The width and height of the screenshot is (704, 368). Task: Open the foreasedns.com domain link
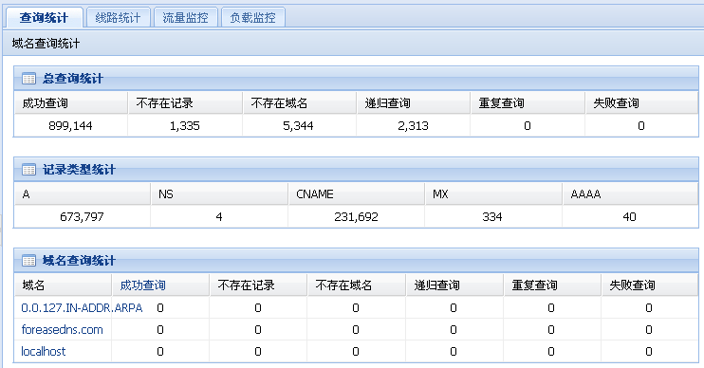(62, 330)
